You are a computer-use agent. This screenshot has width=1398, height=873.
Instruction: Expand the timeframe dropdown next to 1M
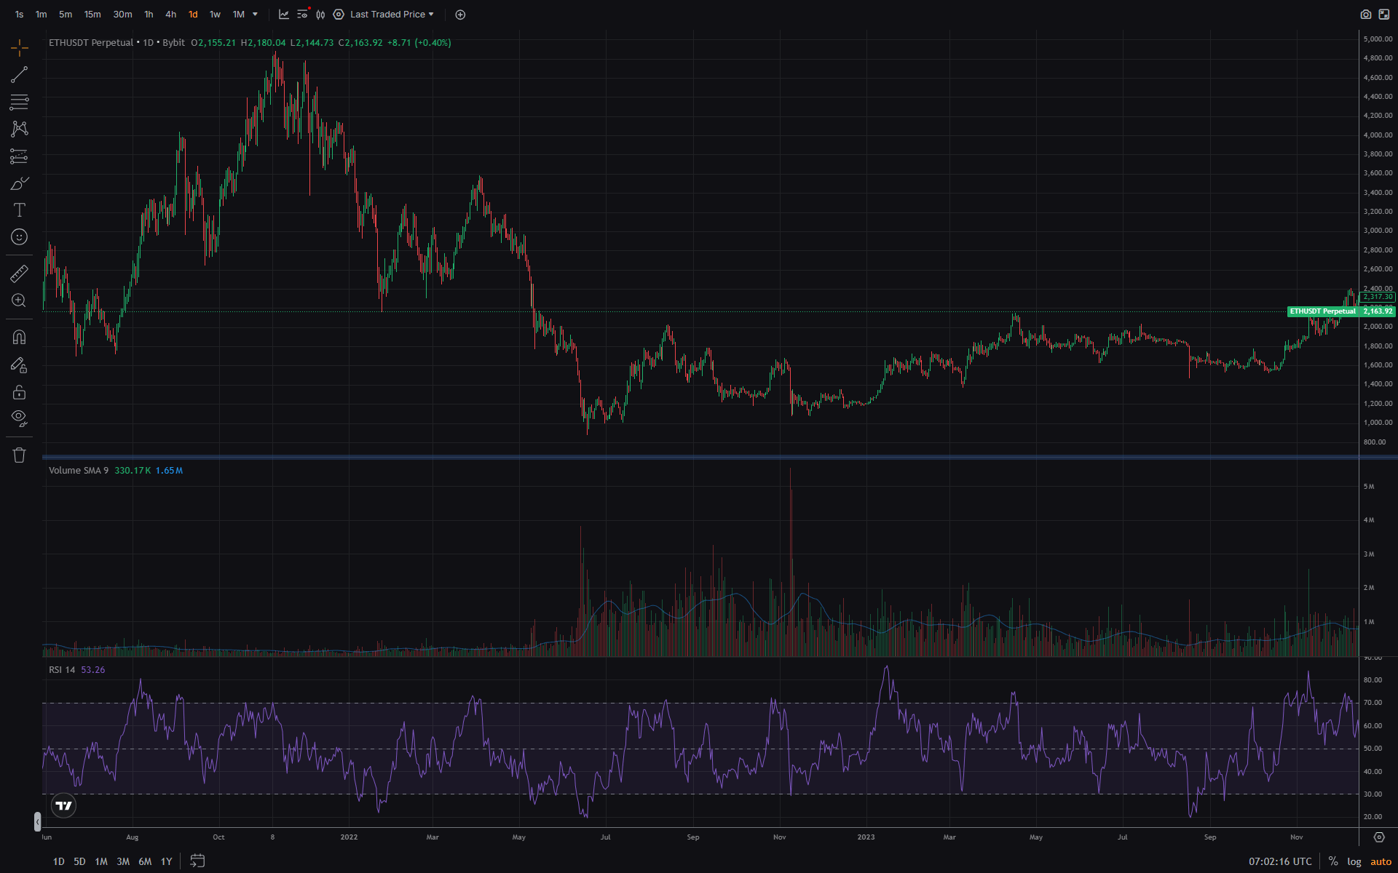click(x=255, y=14)
